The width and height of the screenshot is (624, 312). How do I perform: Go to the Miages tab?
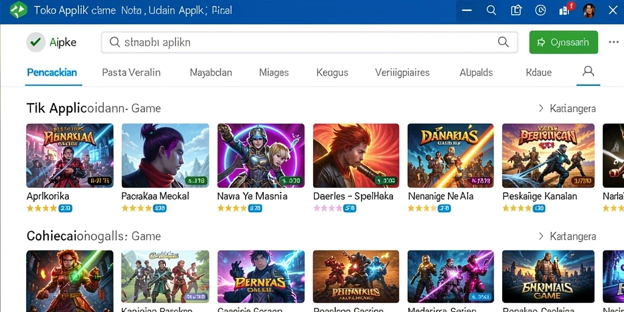point(274,73)
